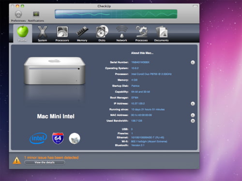Click the Memory value 4 GB
Image resolution: width=242 pixels, height=181 pixels.
[134, 80]
